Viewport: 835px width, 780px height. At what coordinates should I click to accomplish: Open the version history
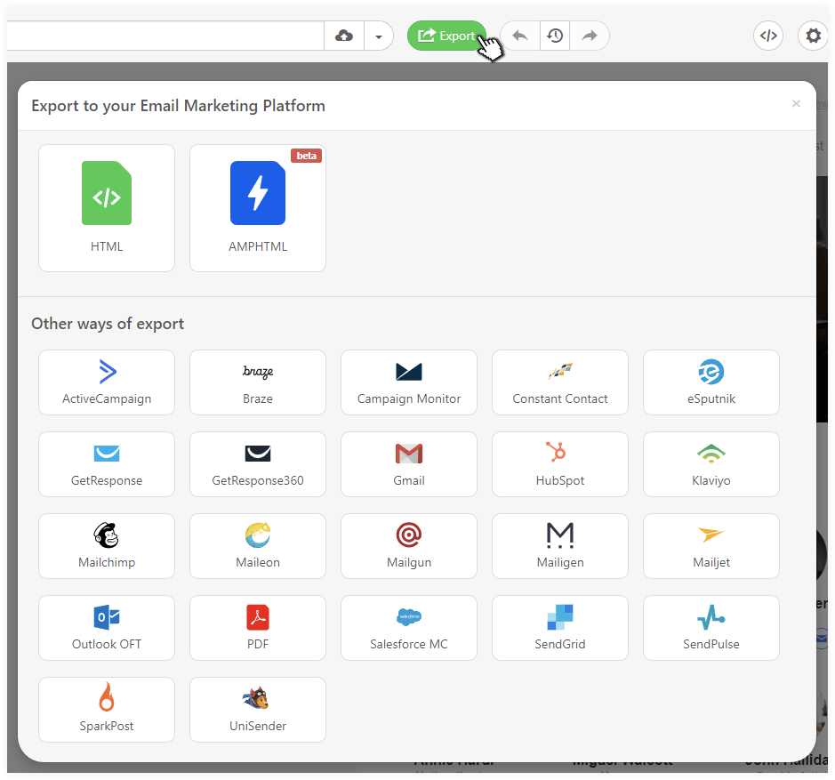click(x=555, y=36)
